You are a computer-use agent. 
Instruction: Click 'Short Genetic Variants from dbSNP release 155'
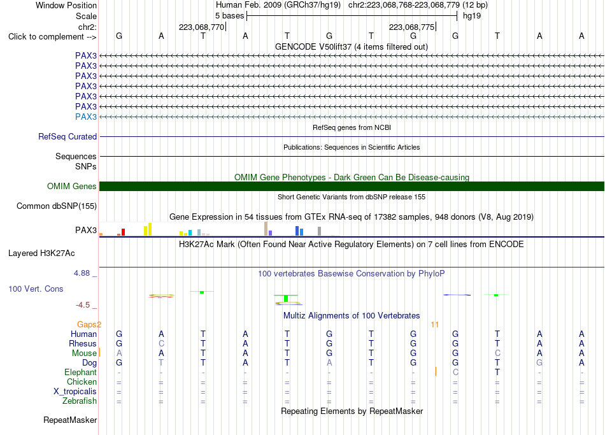click(352, 197)
